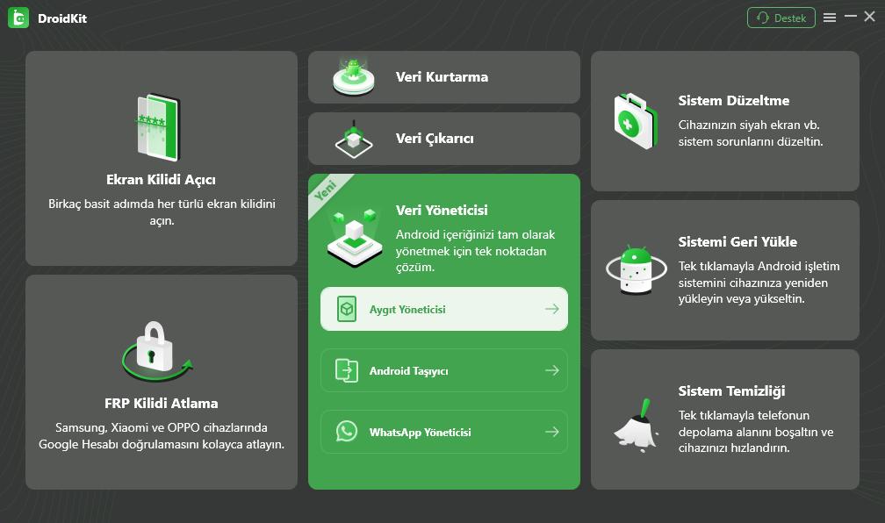The width and height of the screenshot is (885, 523).
Task: Click the Yeni ribbon badge
Action: click(x=327, y=190)
